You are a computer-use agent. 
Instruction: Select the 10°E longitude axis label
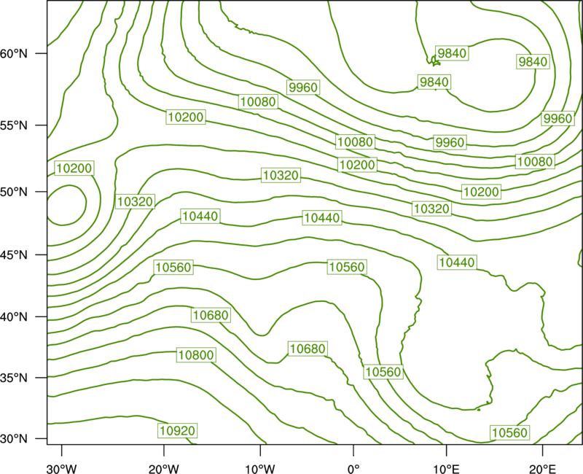coord(446,469)
